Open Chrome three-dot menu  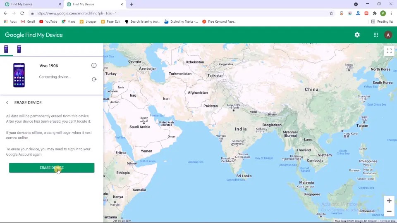pos(391,13)
